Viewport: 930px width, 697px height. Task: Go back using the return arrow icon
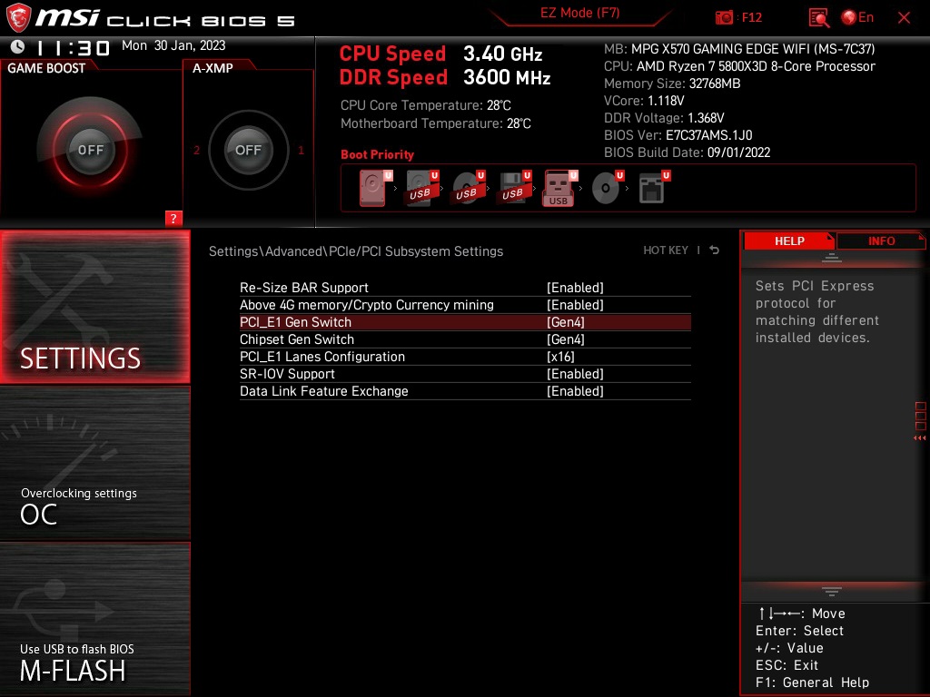point(715,250)
